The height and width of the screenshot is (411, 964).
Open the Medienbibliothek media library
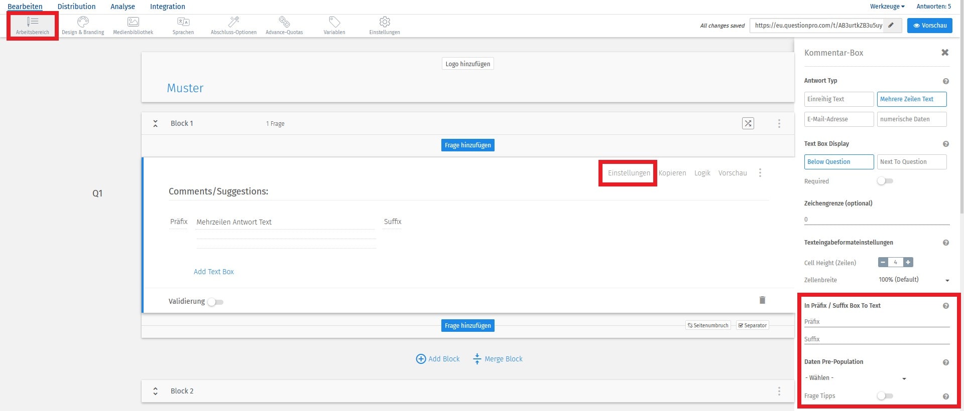pyautogui.click(x=133, y=26)
